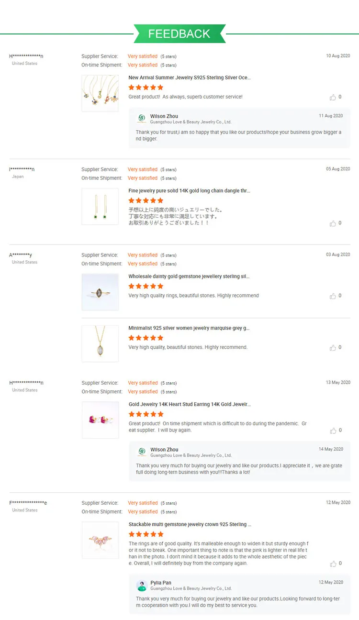Open 'Fine jewelry pure solid 14K gold' product link
The height and width of the screenshot is (620, 359).
pyautogui.click(x=189, y=191)
